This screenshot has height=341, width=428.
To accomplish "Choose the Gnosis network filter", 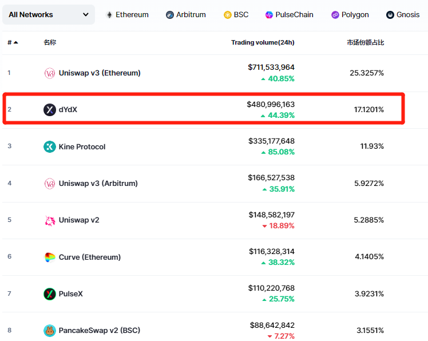I will (402, 15).
